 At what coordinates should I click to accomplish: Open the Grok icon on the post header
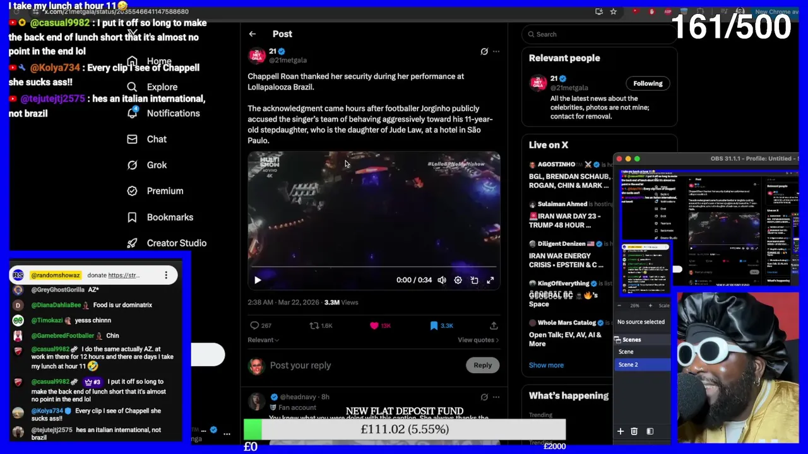[484, 52]
